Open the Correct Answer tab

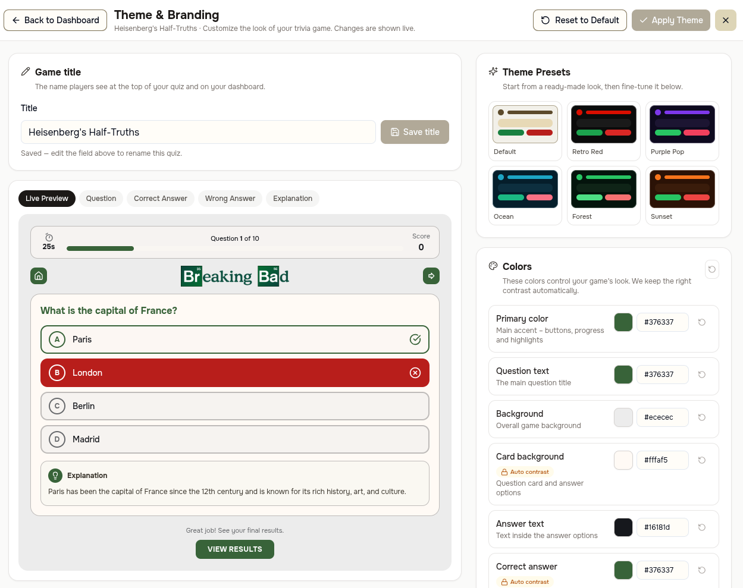coord(161,199)
